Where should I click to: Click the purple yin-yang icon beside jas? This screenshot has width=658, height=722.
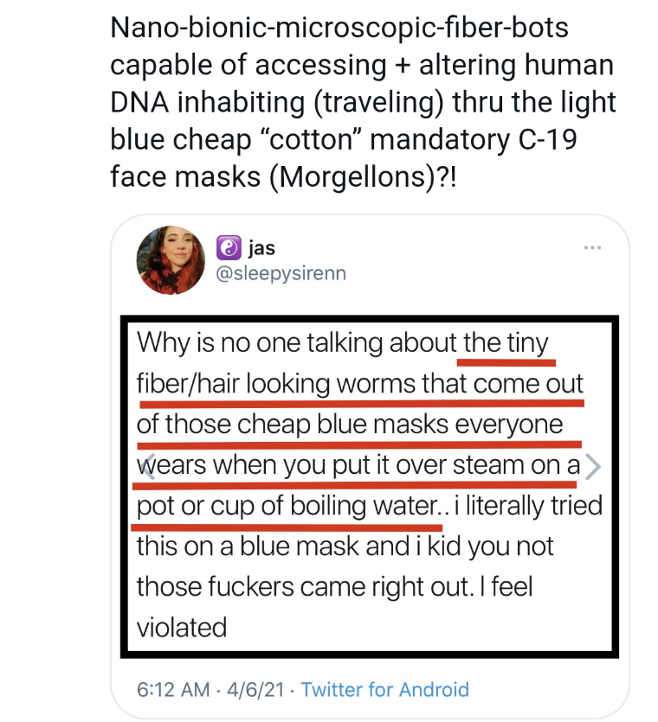coord(227,249)
